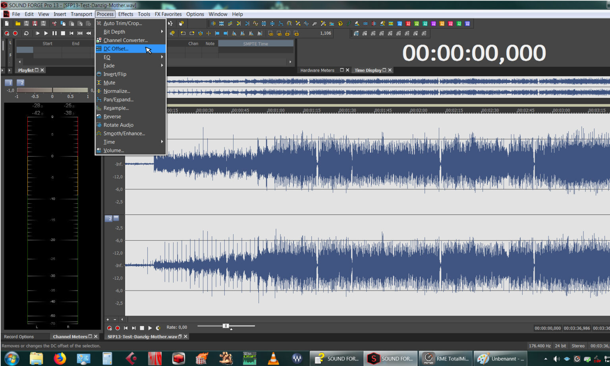Choose Pan/Expand from the Process menu

(x=130, y=100)
